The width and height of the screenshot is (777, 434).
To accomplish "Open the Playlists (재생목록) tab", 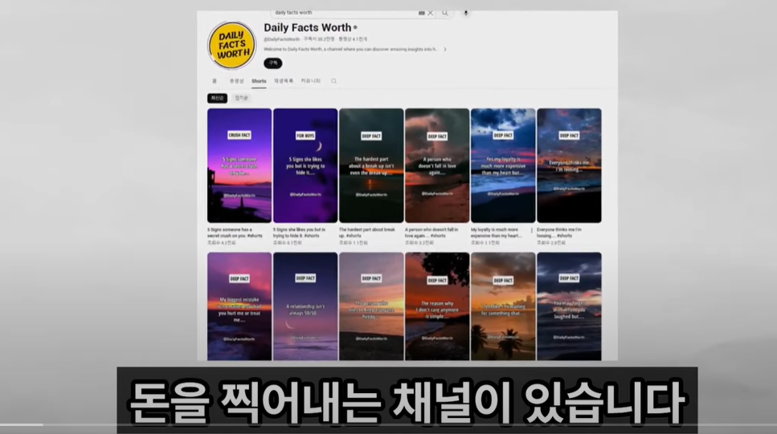I will (284, 81).
